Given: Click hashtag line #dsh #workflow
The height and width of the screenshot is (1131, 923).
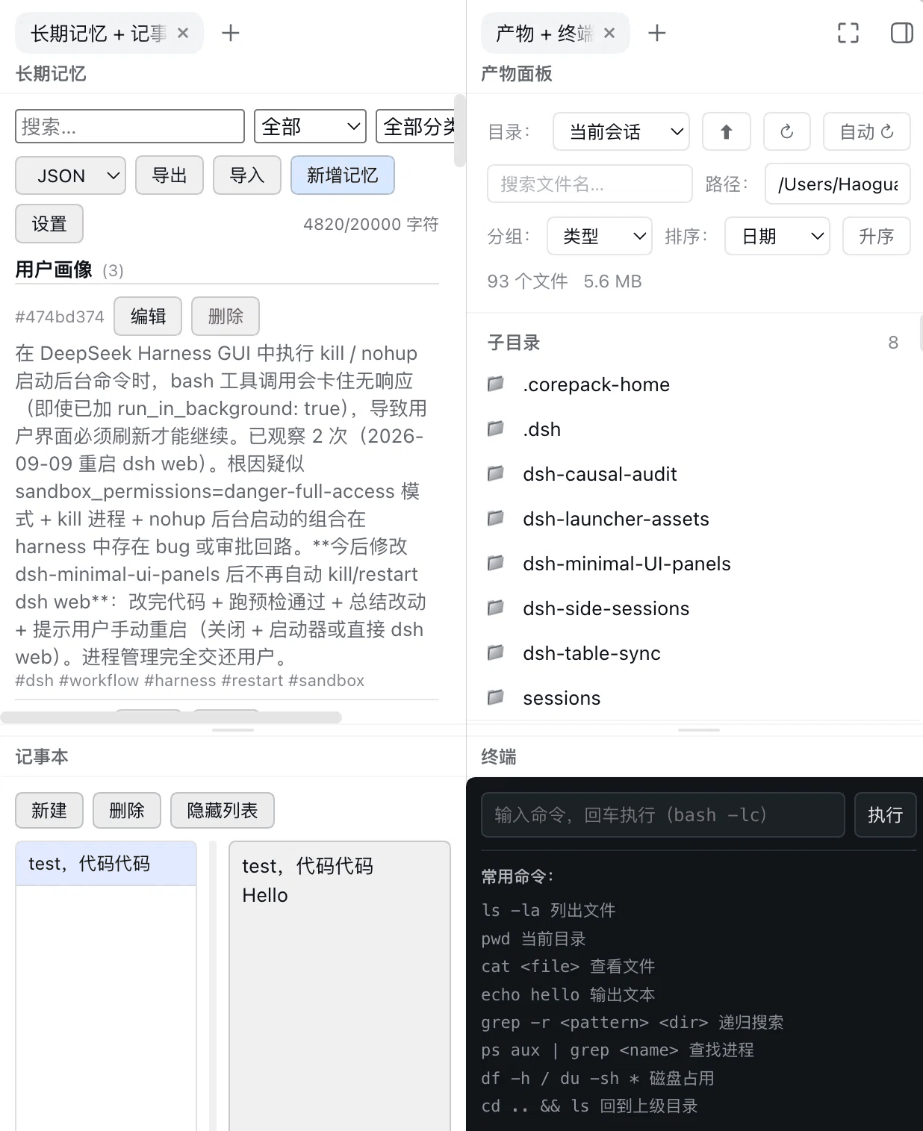Looking at the screenshot, I should tap(190, 680).
